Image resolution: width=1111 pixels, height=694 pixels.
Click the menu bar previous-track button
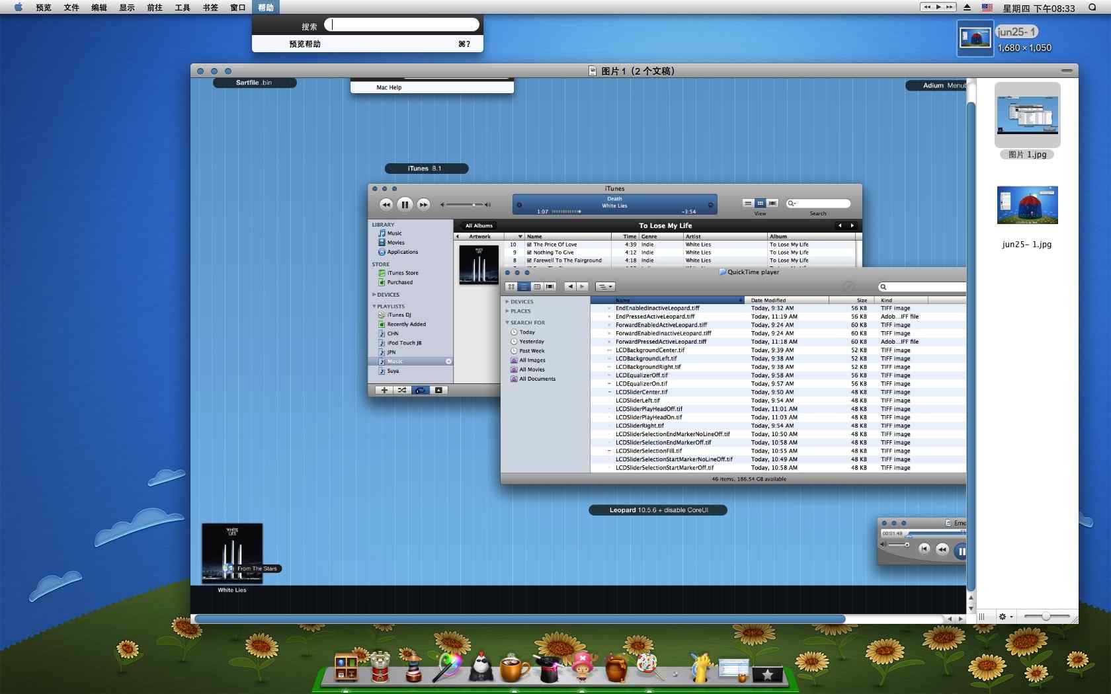click(927, 7)
